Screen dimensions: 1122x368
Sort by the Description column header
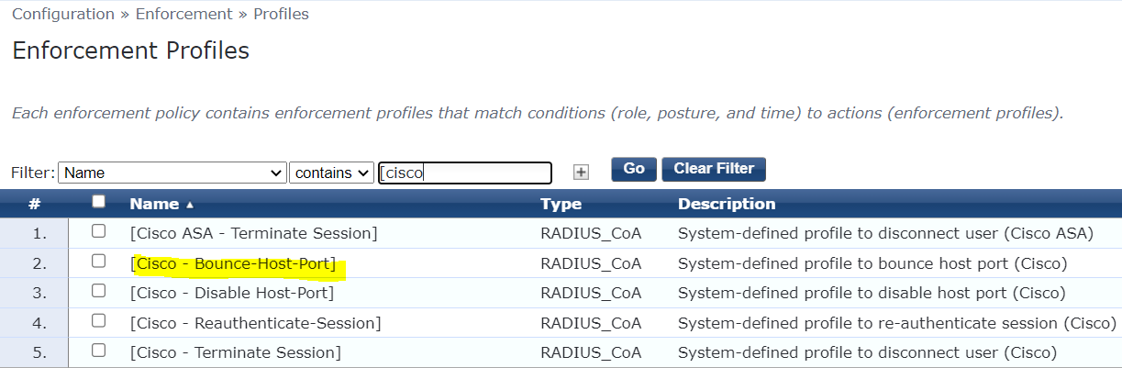click(727, 204)
